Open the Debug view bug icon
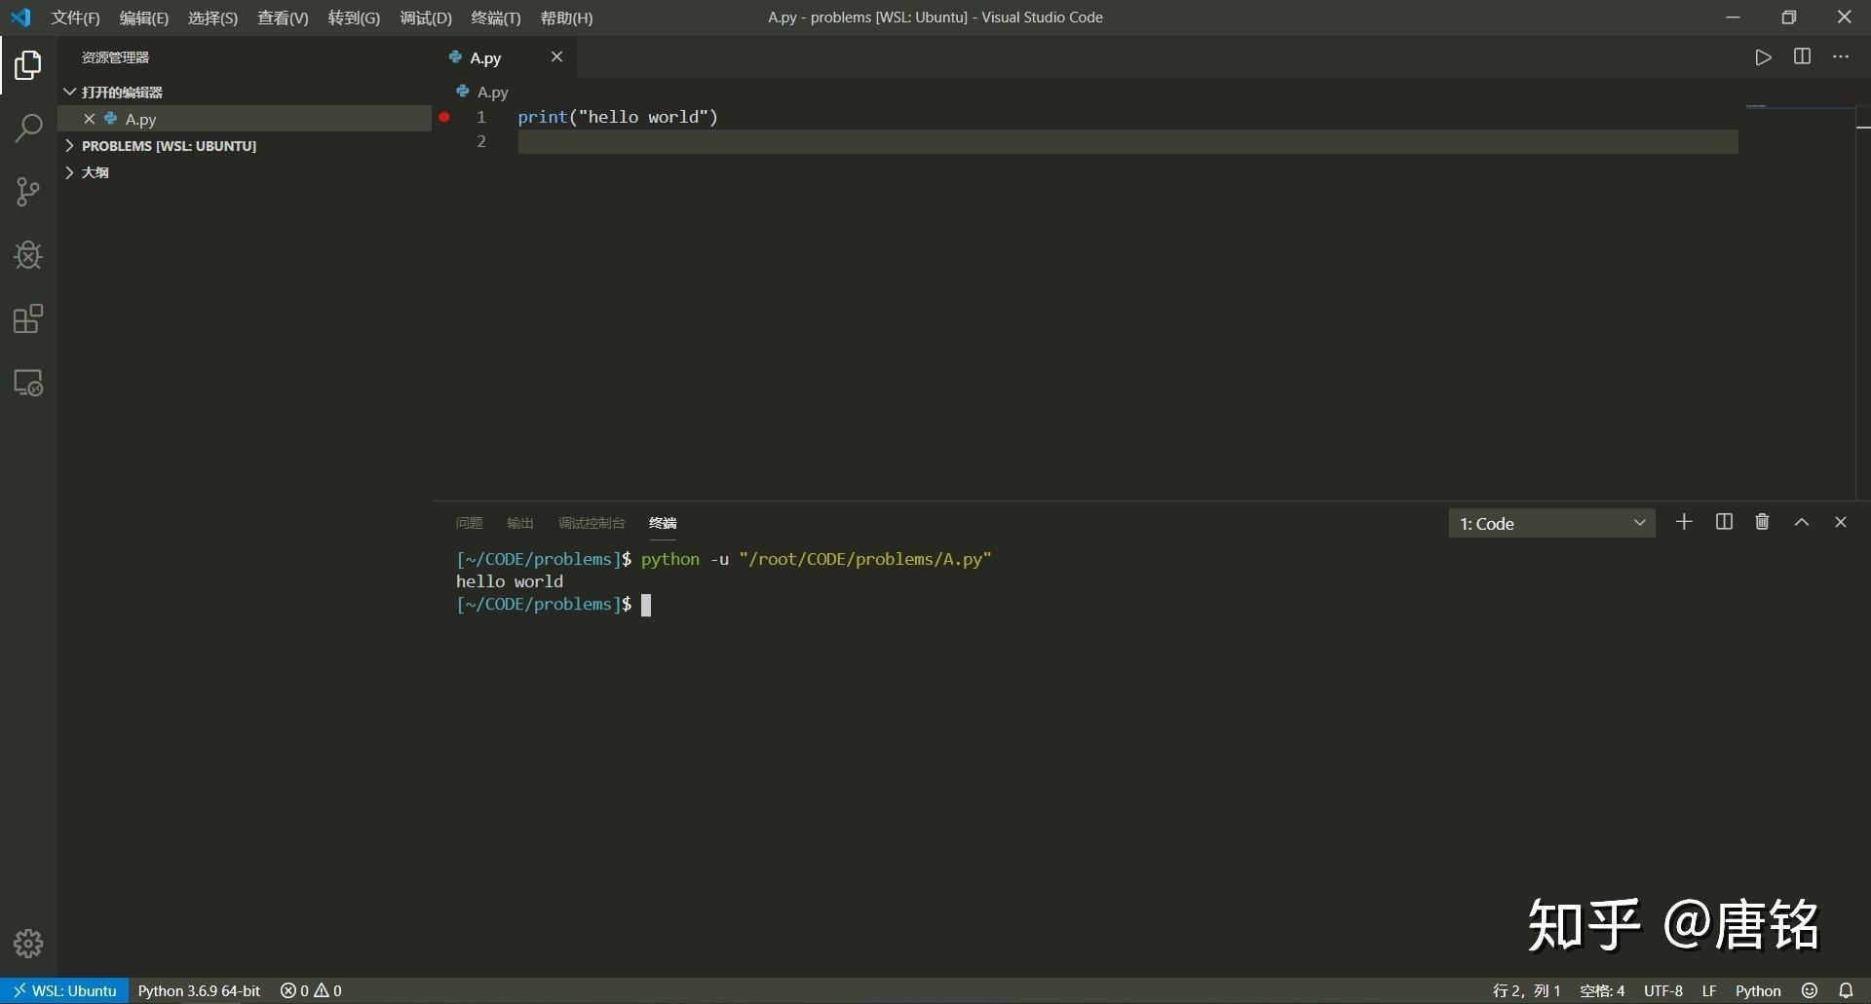The height and width of the screenshot is (1004, 1871). click(x=28, y=255)
